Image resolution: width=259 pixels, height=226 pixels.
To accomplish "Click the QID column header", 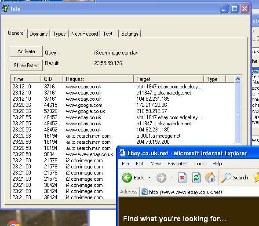I will [52, 79].
